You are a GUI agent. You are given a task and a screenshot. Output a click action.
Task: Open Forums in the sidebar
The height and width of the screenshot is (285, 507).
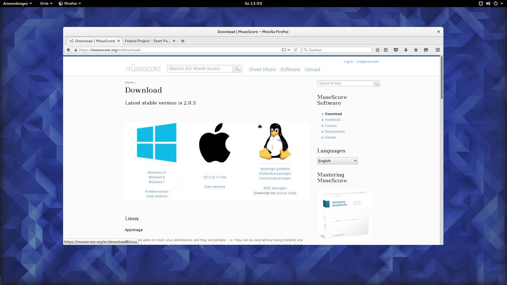[x=331, y=126]
